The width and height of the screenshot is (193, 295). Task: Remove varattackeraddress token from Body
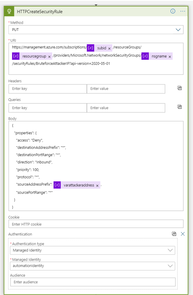(x=97, y=186)
